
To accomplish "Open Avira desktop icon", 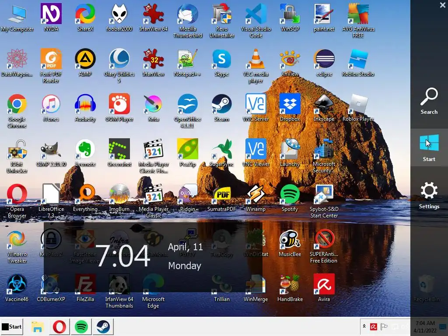I will click(x=324, y=288).
